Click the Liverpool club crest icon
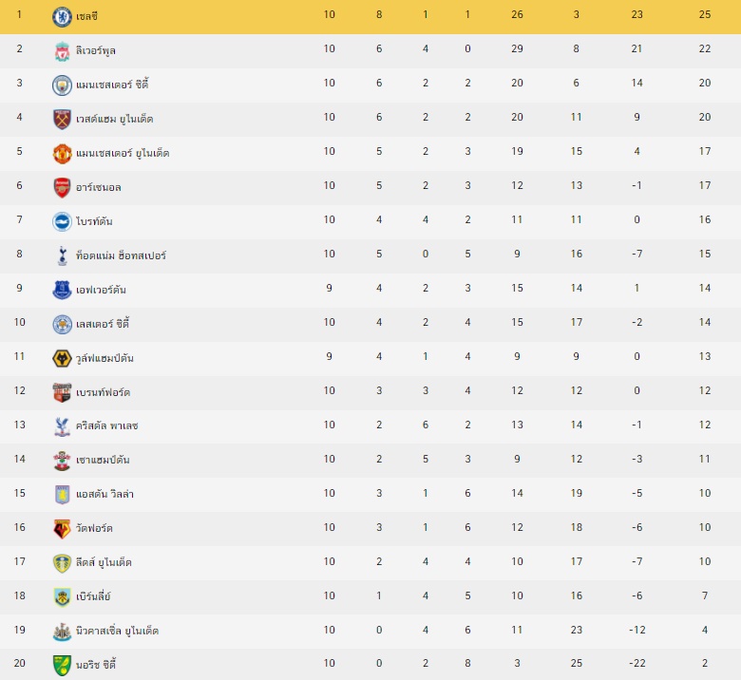Viewport: 741px width, 680px height. (x=62, y=50)
